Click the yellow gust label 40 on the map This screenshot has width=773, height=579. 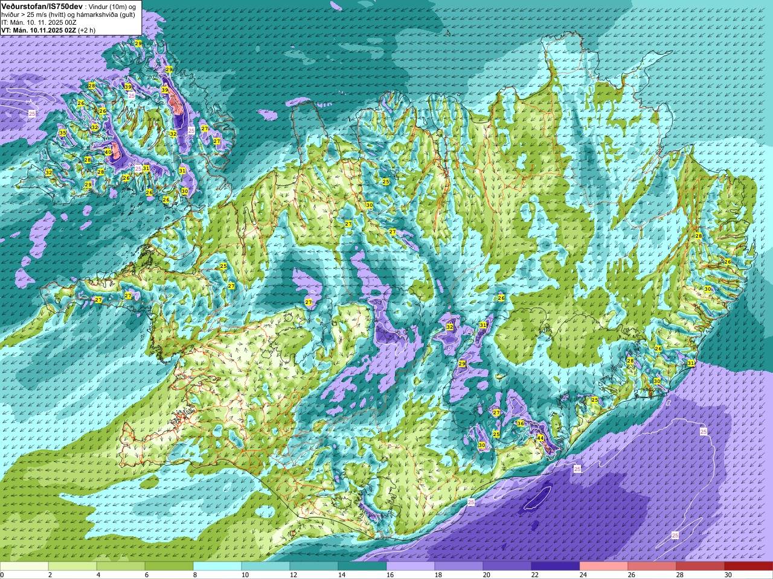click(x=108, y=152)
